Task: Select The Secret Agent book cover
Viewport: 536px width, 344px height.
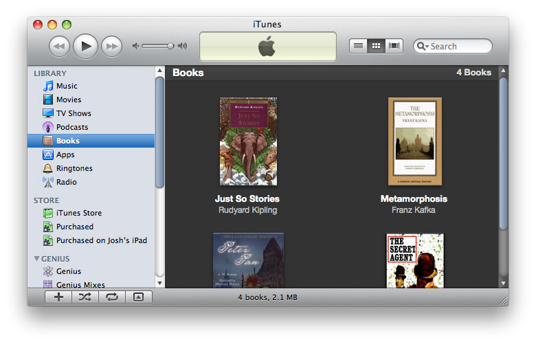Action: (415, 261)
